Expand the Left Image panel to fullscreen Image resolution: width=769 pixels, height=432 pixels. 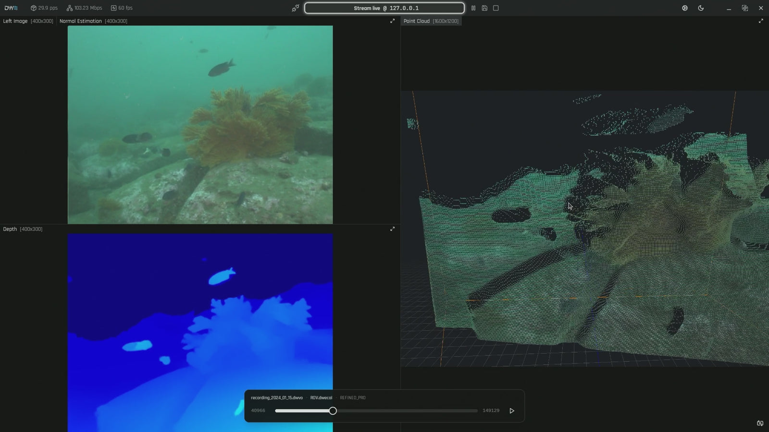tap(392, 21)
